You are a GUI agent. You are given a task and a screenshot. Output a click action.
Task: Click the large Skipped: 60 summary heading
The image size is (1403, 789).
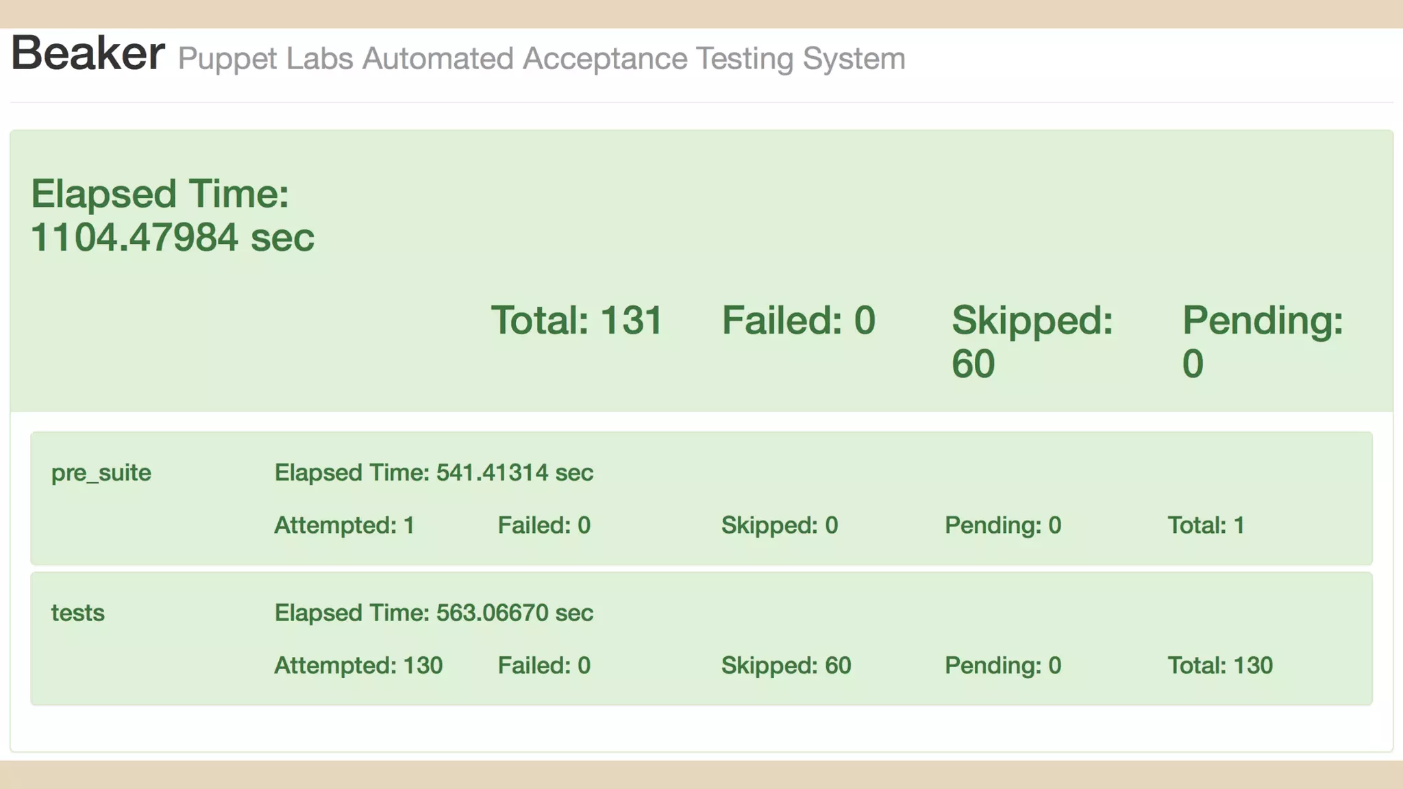click(x=1032, y=341)
